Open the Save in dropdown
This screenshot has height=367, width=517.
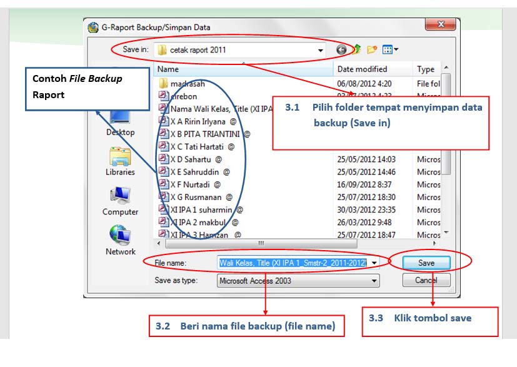(319, 49)
